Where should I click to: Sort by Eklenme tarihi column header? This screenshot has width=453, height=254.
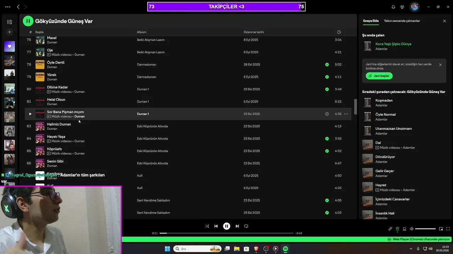tap(254, 32)
